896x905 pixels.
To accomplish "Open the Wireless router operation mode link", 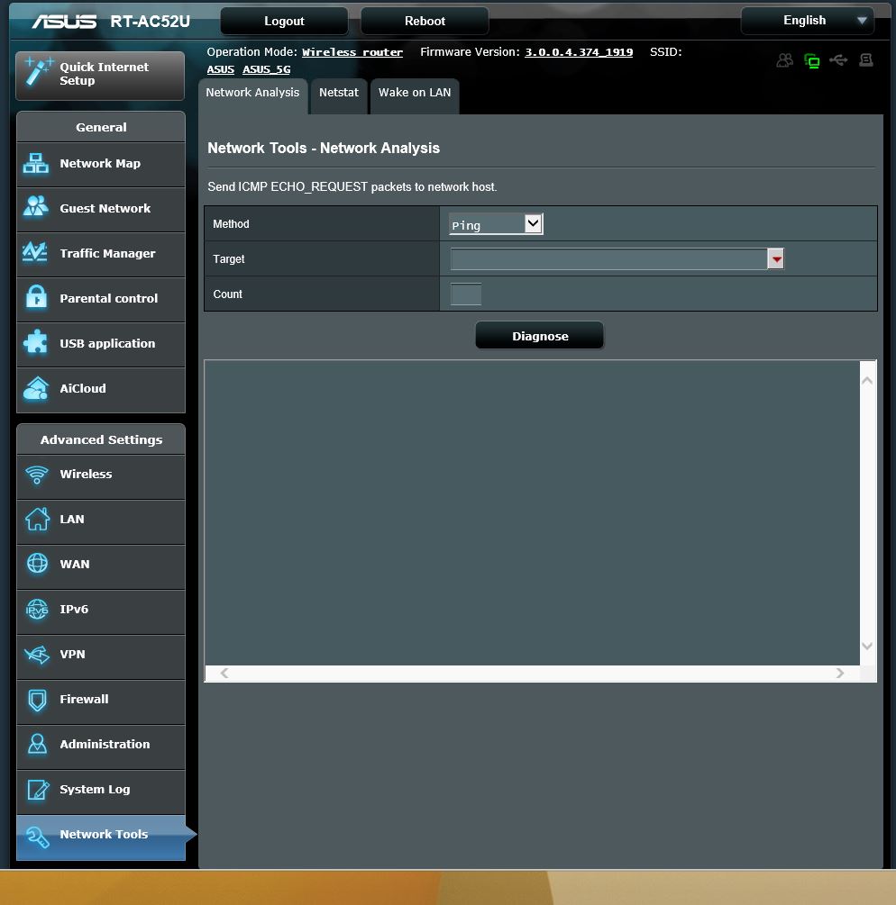I will (x=352, y=52).
